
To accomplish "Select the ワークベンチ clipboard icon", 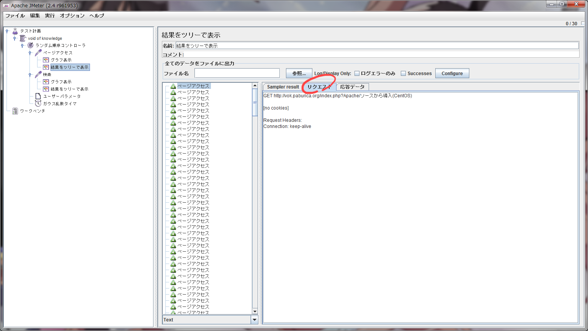I will tap(15, 111).
